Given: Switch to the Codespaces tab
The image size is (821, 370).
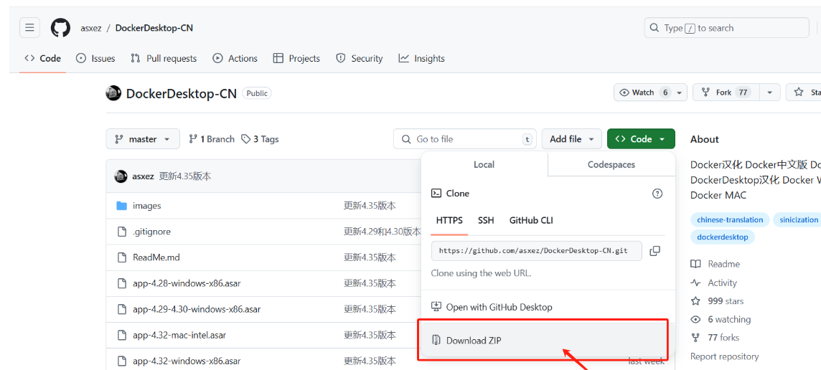Looking at the screenshot, I should click(x=611, y=164).
